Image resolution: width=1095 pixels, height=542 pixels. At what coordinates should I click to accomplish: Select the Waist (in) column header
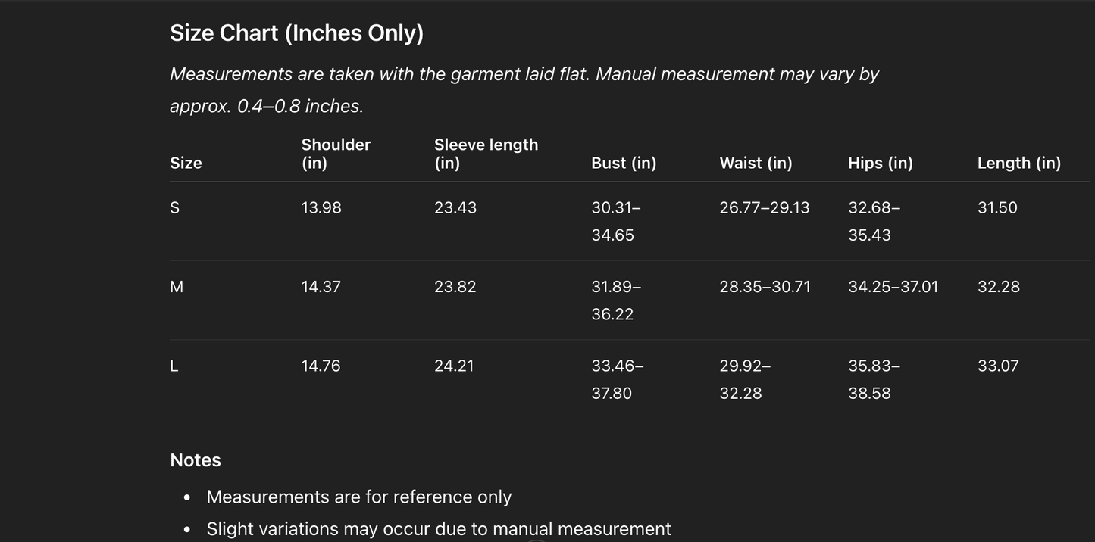coord(756,163)
